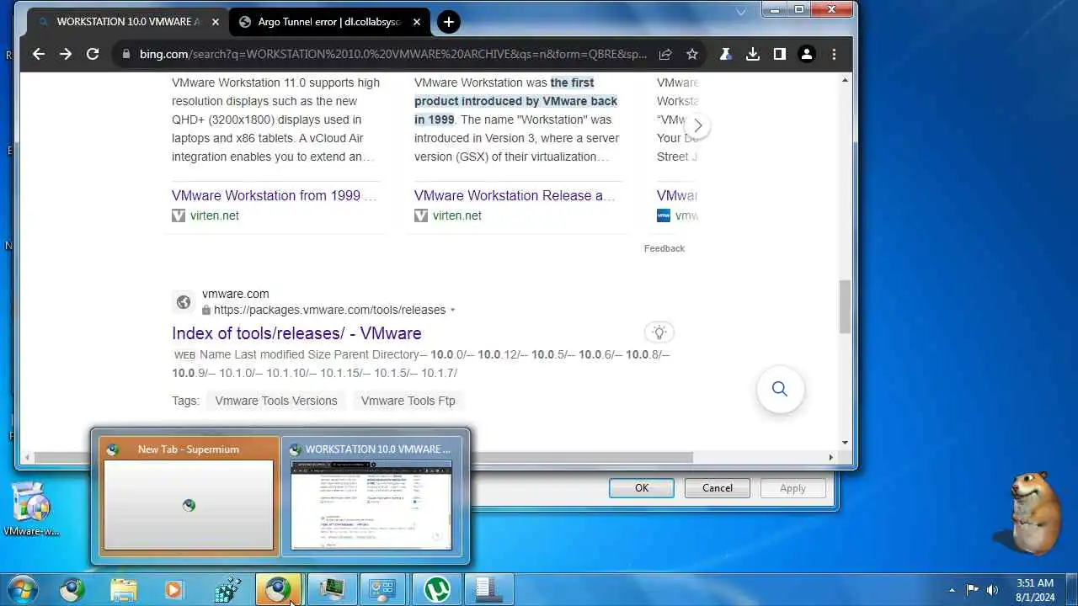Image resolution: width=1078 pixels, height=606 pixels.
Task: Click the taskbar clock showing 3:51 AM
Action: (x=1034, y=590)
